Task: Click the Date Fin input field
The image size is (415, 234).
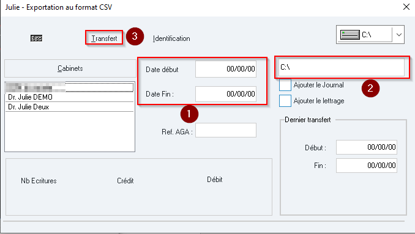Action: coord(226,93)
